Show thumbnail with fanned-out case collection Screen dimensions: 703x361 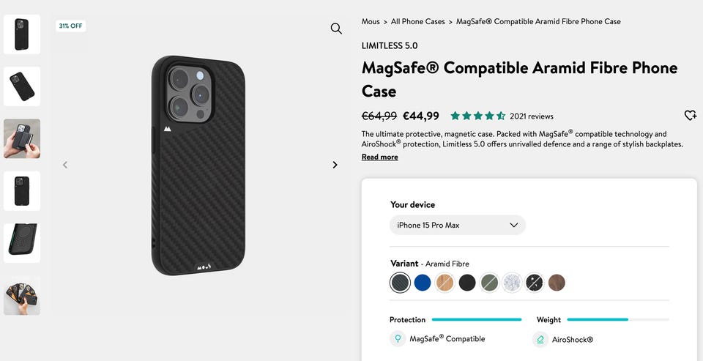pyautogui.click(x=22, y=296)
